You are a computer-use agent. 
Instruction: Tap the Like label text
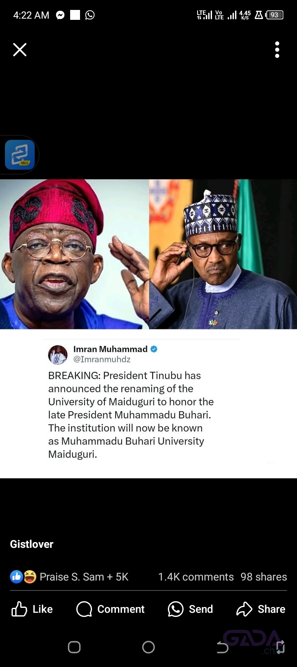(42, 609)
